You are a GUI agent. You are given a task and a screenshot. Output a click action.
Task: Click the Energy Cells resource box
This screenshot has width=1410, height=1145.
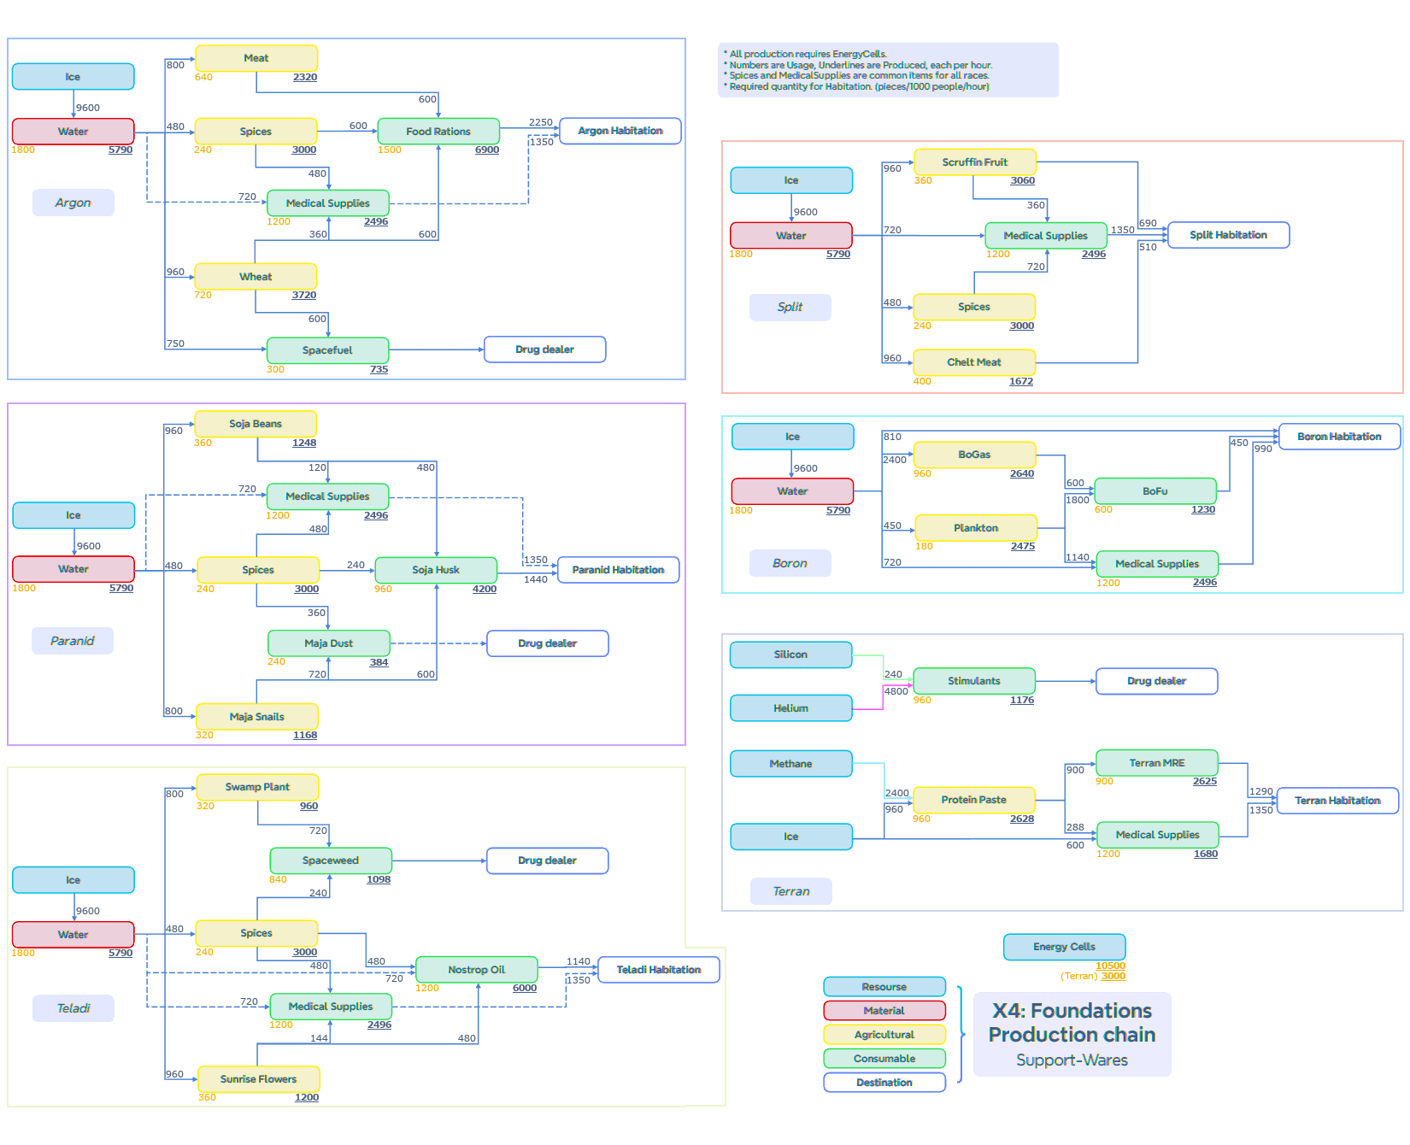click(x=1064, y=947)
